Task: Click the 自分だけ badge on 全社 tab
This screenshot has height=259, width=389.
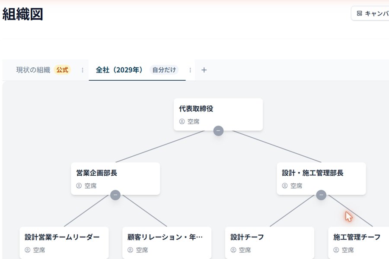Action: (164, 70)
